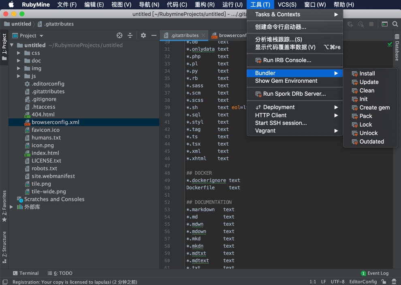Screen dimensions: 401x285
Task: Choose 显示代码覆盖率数据 (V)
Action: [x=294, y=47]
